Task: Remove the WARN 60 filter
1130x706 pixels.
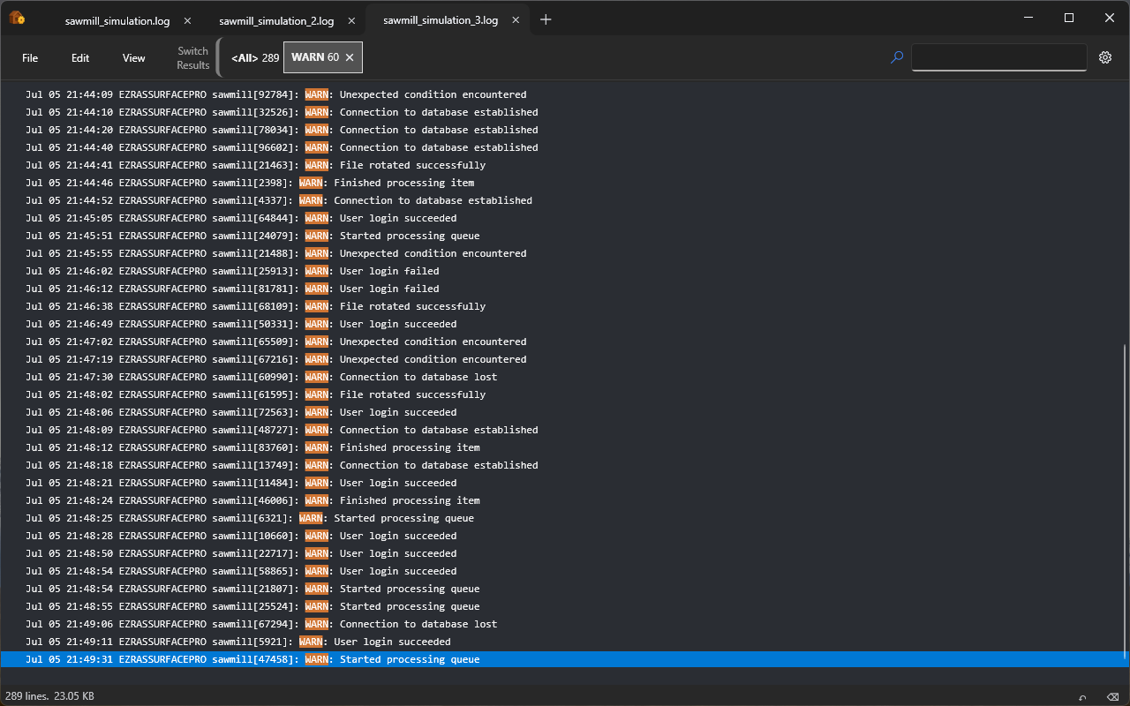Action: (350, 57)
